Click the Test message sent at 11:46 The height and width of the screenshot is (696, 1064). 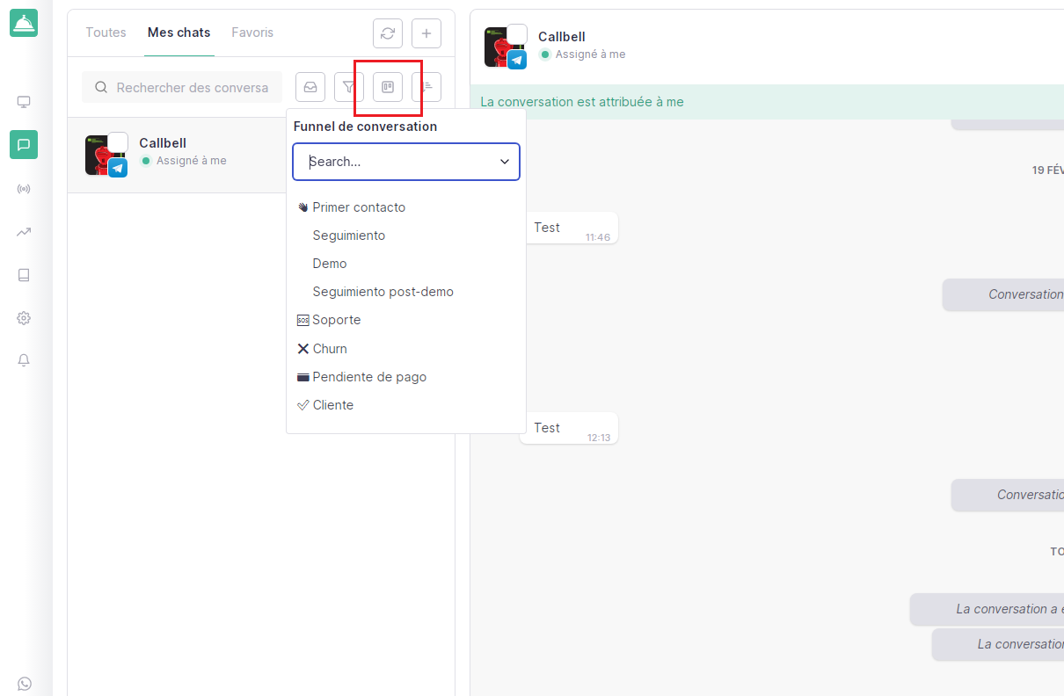pyautogui.click(x=569, y=228)
